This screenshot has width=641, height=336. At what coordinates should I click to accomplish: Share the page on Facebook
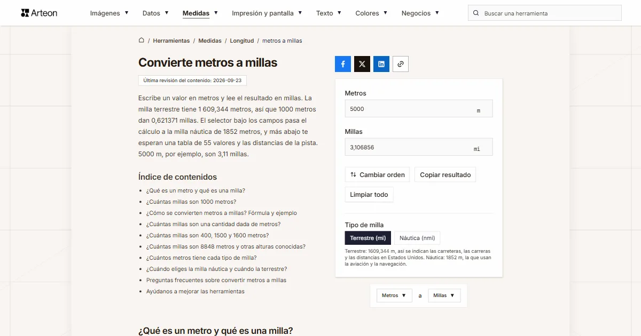[x=343, y=64]
